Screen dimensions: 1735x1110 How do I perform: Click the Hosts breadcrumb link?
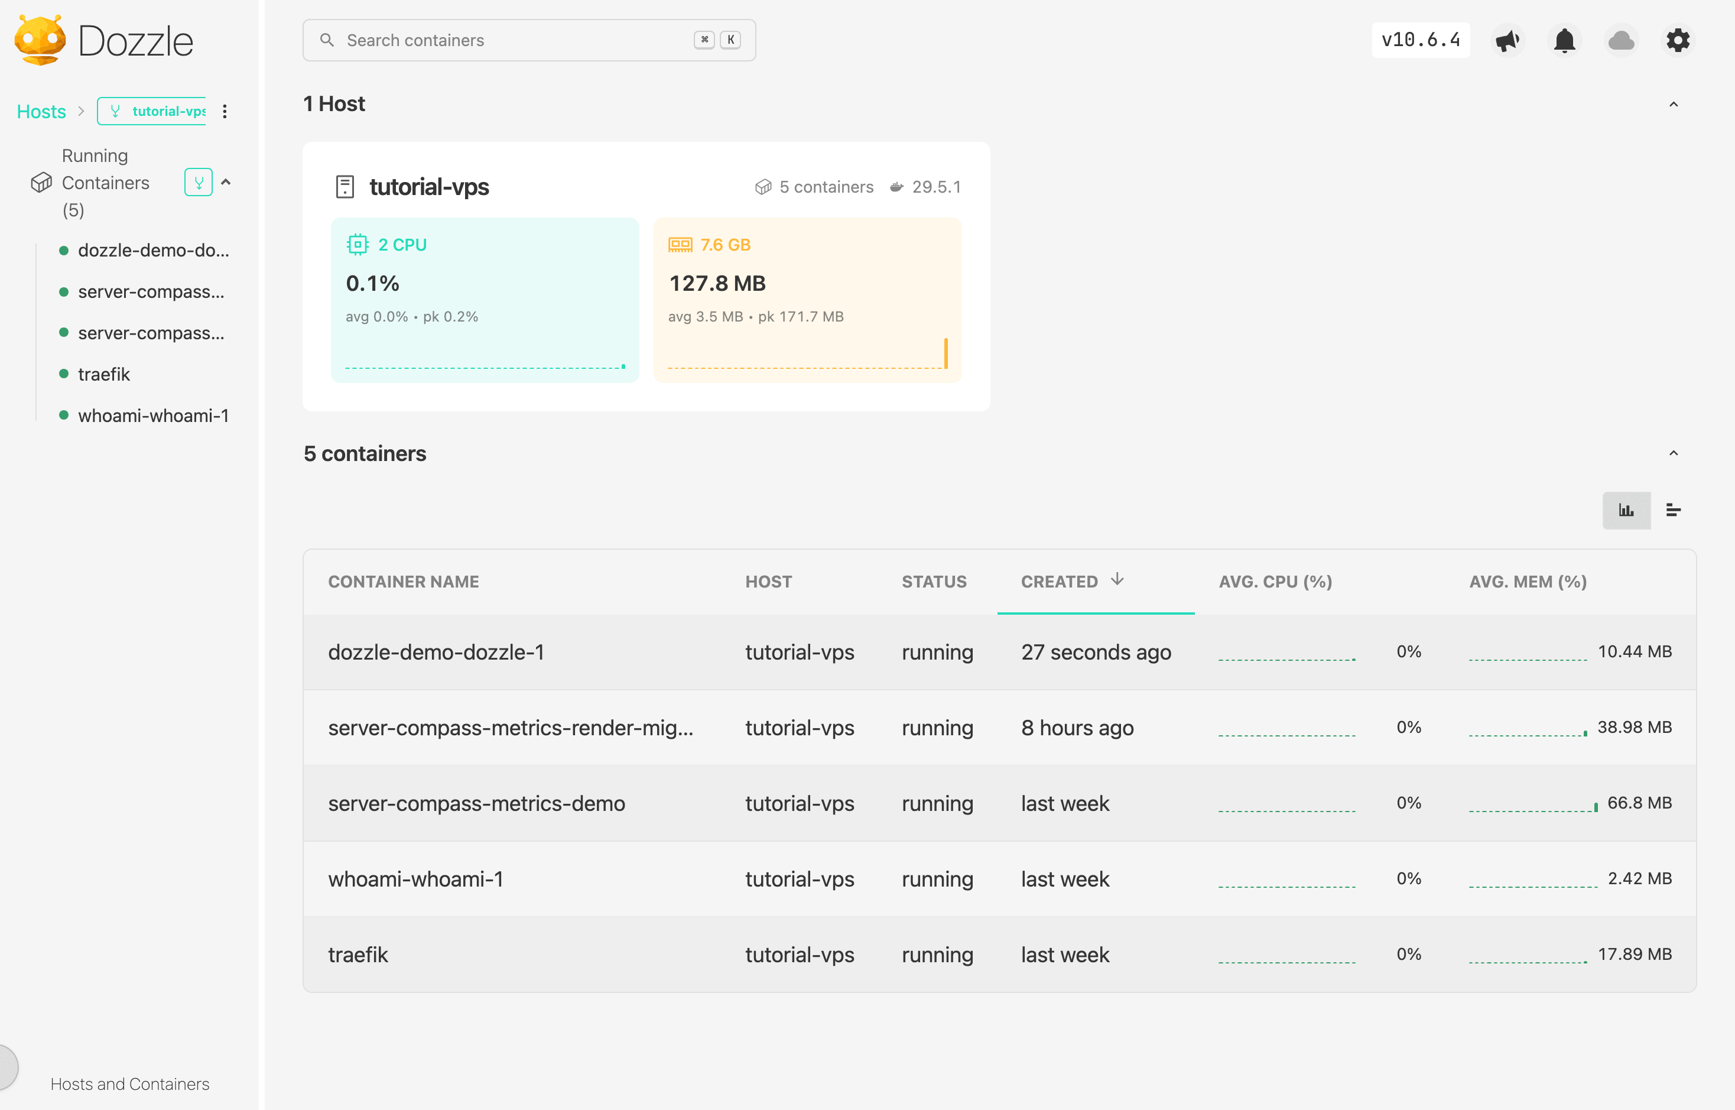pyautogui.click(x=41, y=112)
